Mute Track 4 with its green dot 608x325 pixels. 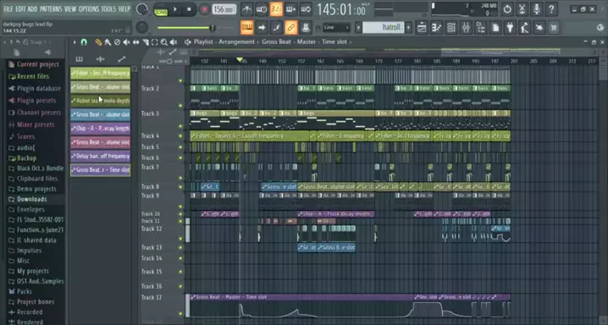180,136
